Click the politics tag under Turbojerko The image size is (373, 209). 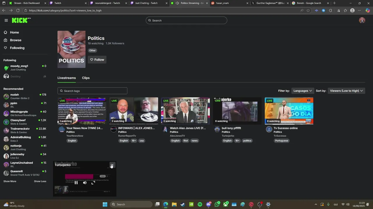point(247,141)
